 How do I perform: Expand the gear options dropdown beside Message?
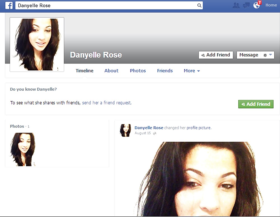pyautogui.click(x=267, y=55)
